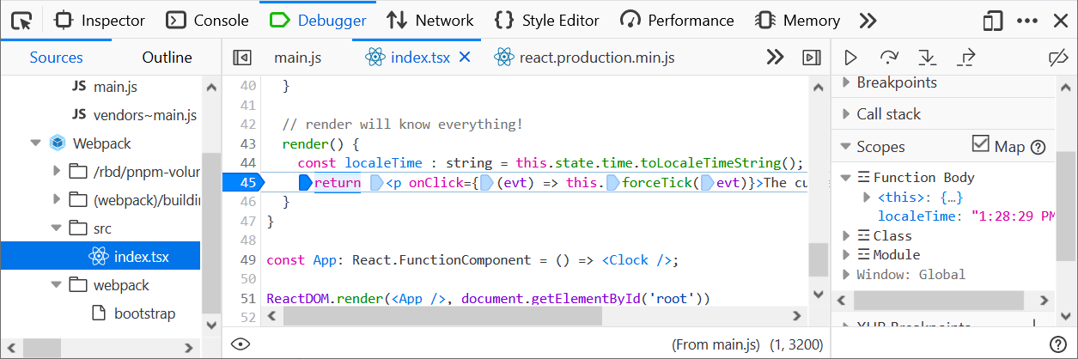Click the Resume execution button
This screenshot has height=359, width=1078.
pyautogui.click(x=850, y=58)
